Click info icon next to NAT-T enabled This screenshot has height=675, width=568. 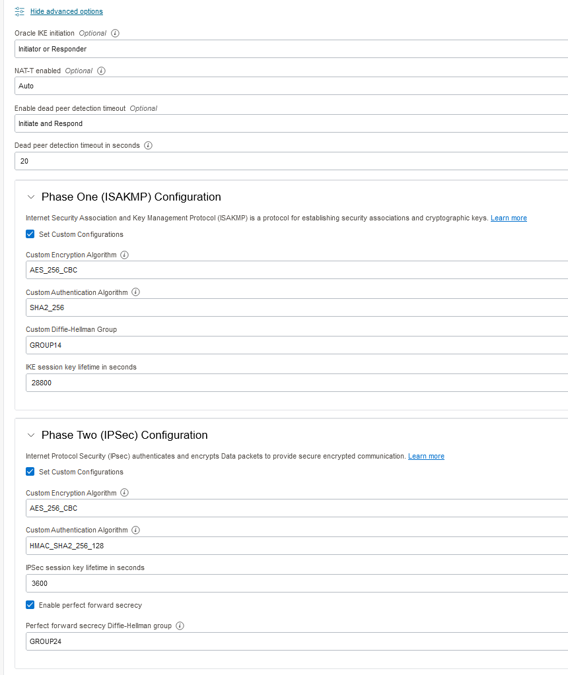tap(101, 71)
